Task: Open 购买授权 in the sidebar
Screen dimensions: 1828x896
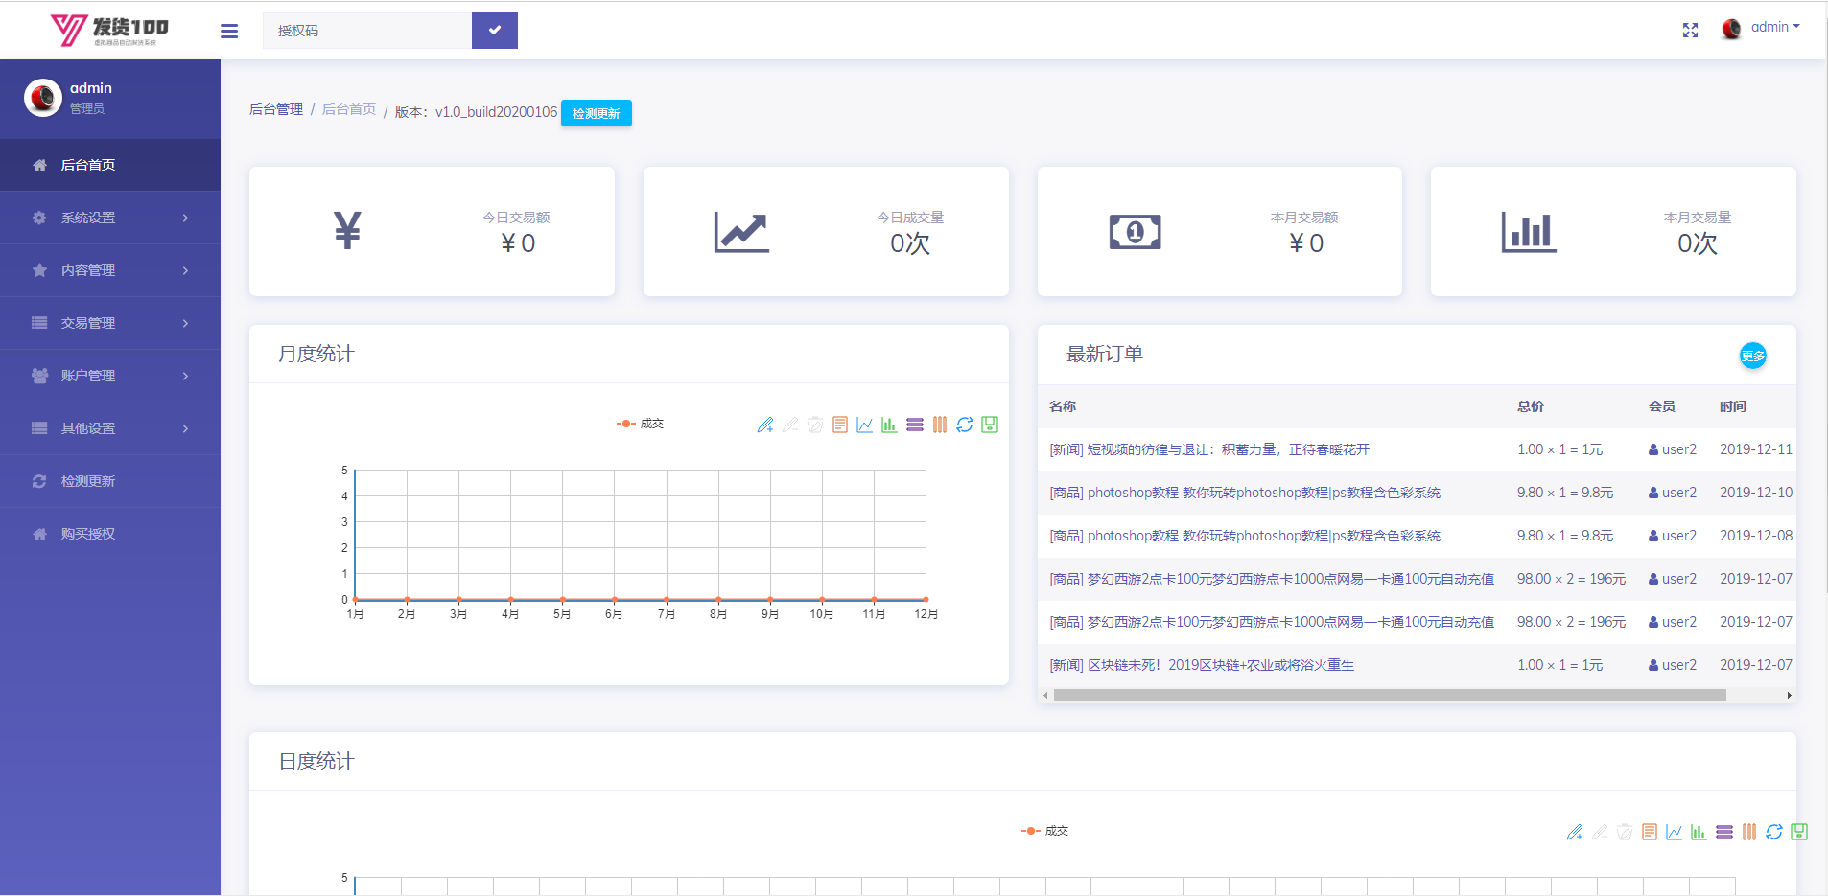Action: 110,534
